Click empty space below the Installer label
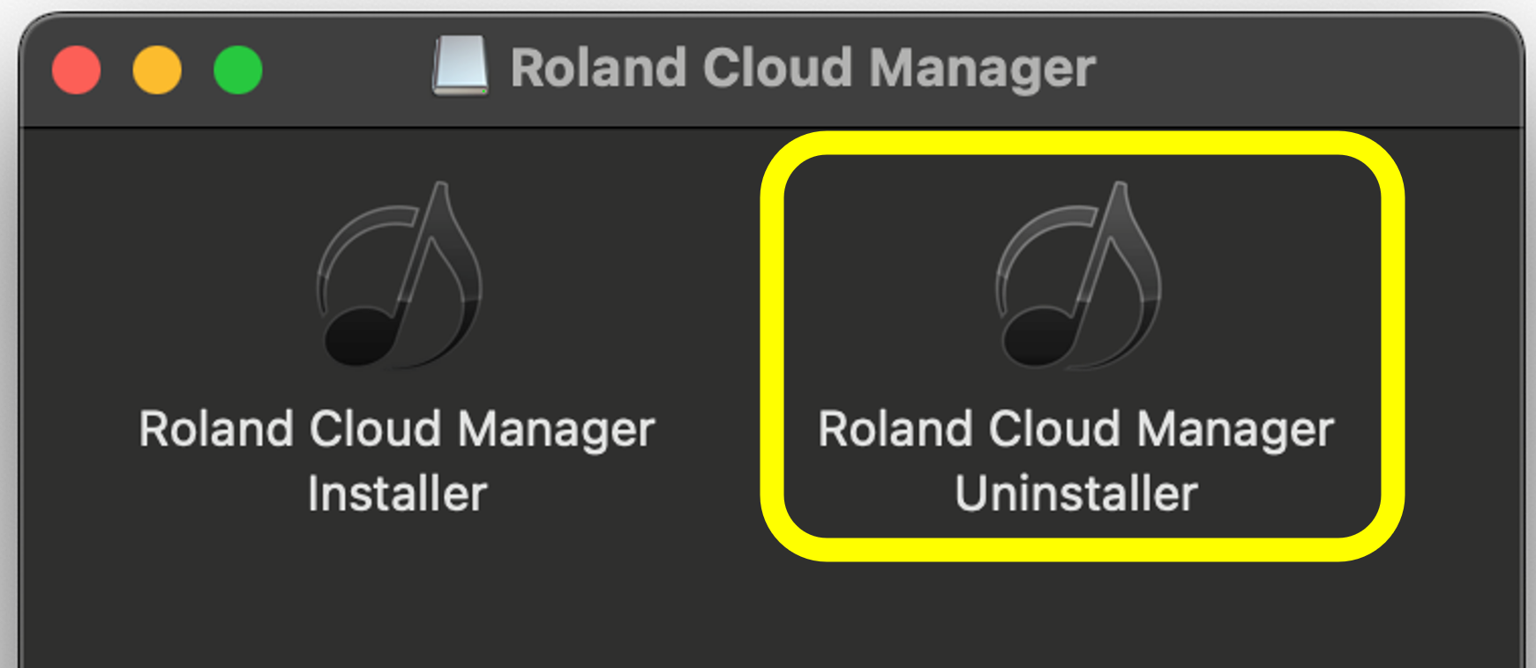The height and width of the screenshot is (668, 1536). 397,599
